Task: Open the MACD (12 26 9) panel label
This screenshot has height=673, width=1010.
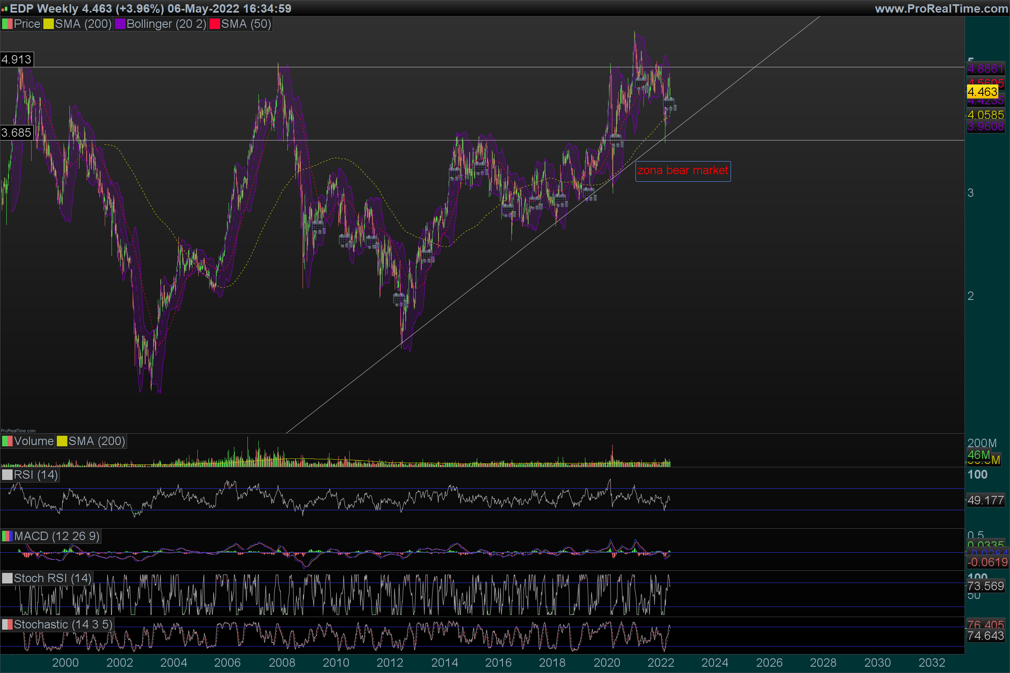Action: click(56, 536)
